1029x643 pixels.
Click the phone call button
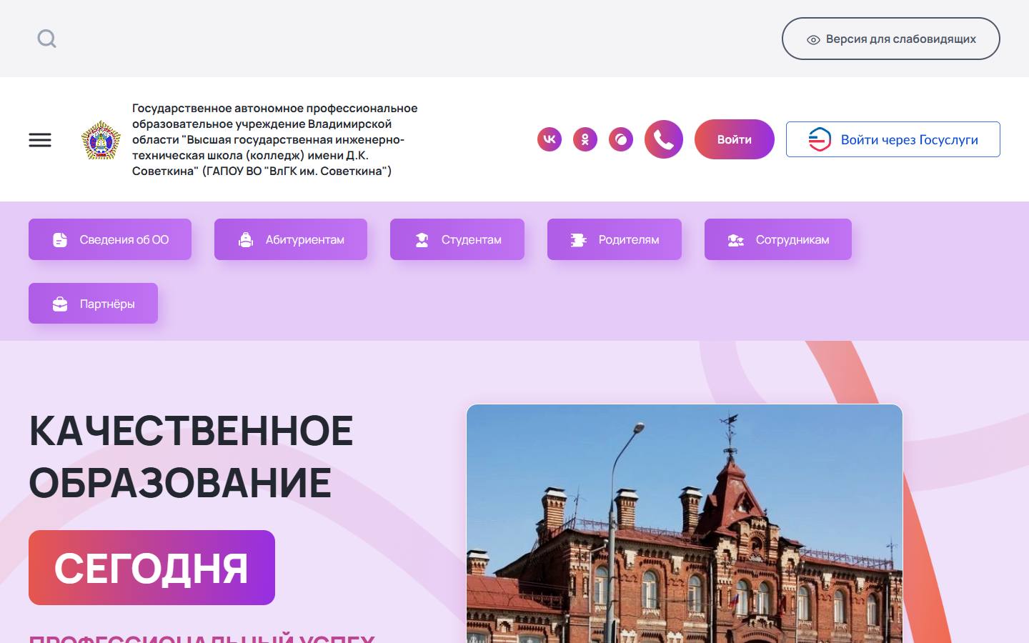coord(664,139)
